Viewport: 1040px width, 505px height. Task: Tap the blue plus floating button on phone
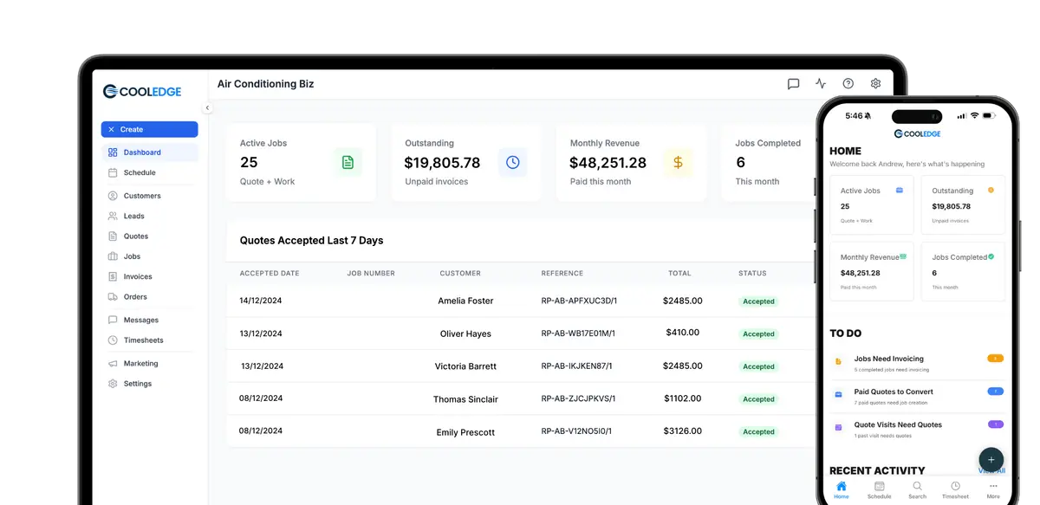point(991,459)
